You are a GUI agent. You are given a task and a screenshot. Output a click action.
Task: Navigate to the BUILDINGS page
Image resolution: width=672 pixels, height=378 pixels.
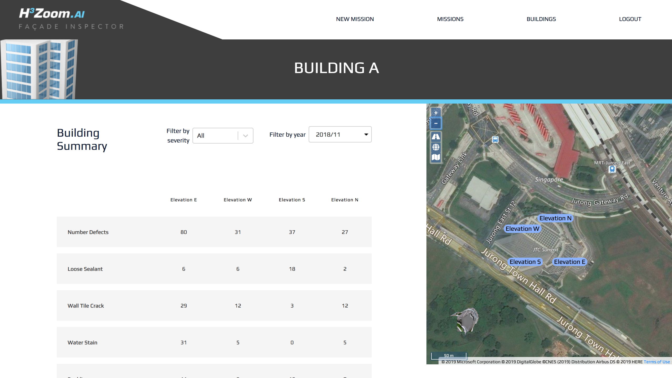point(541,19)
